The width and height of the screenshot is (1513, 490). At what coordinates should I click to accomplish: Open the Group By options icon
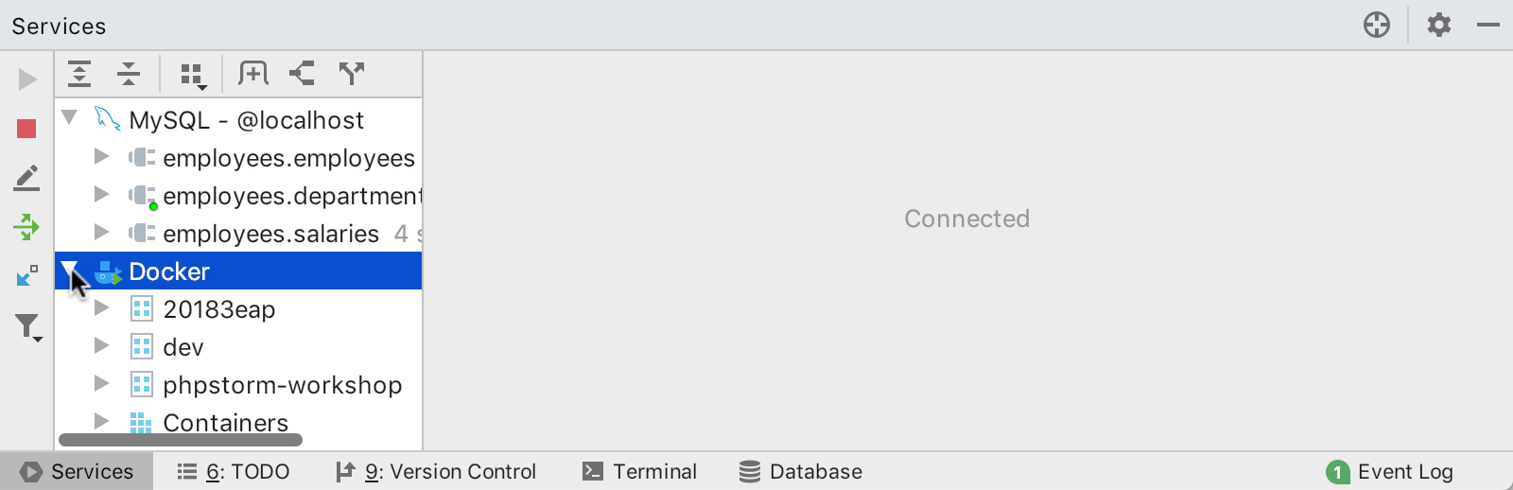tap(193, 75)
